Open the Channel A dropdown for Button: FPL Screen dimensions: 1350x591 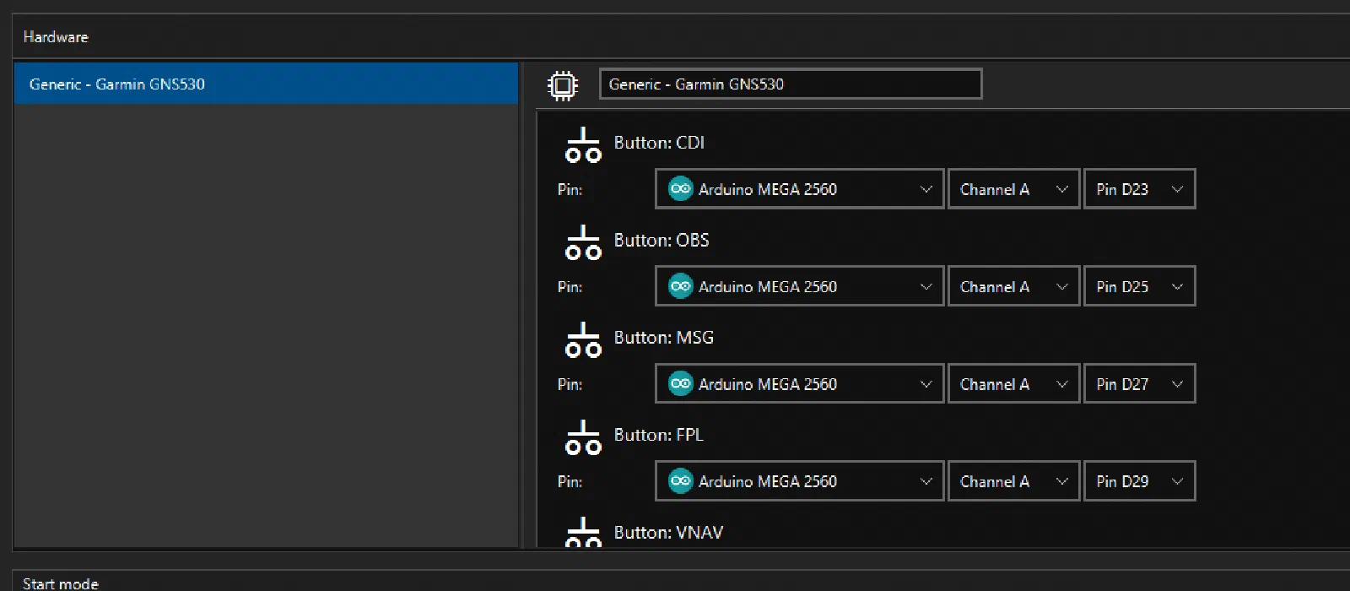(1013, 480)
